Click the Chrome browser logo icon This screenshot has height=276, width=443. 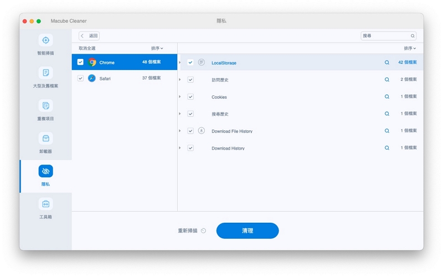coord(92,62)
